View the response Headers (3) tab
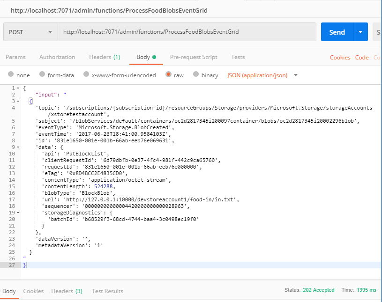This screenshot has width=382, height=302. tap(67, 291)
